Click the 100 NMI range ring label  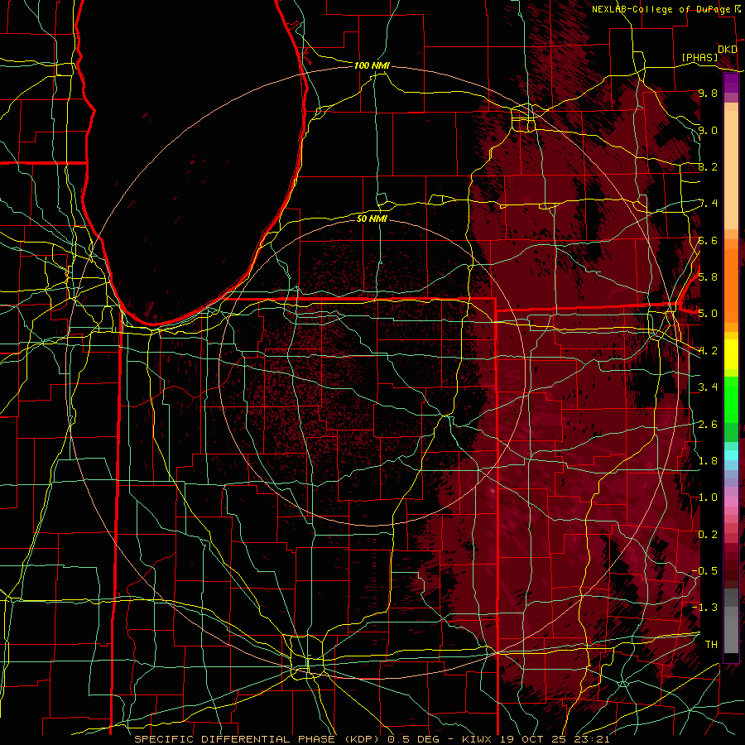[372, 65]
